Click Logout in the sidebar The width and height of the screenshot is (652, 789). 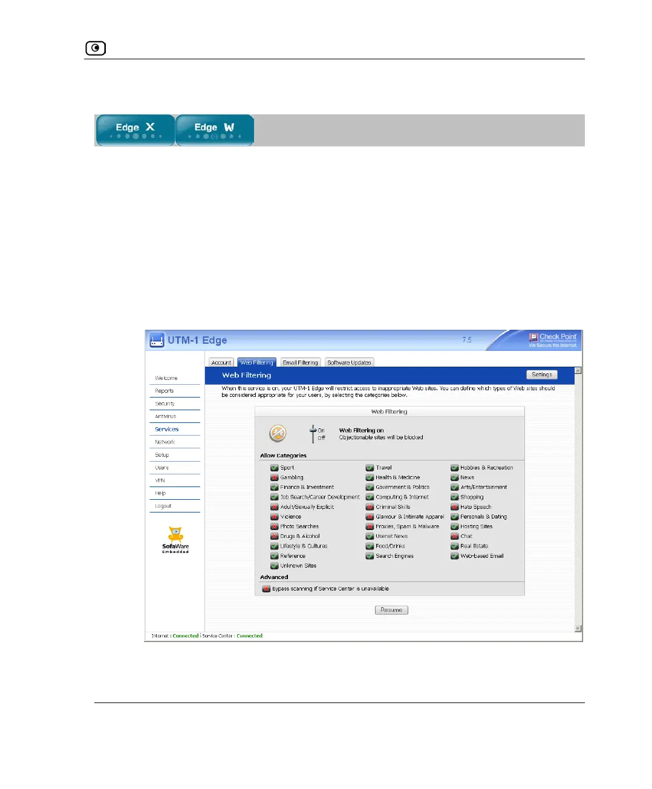click(x=163, y=506)
